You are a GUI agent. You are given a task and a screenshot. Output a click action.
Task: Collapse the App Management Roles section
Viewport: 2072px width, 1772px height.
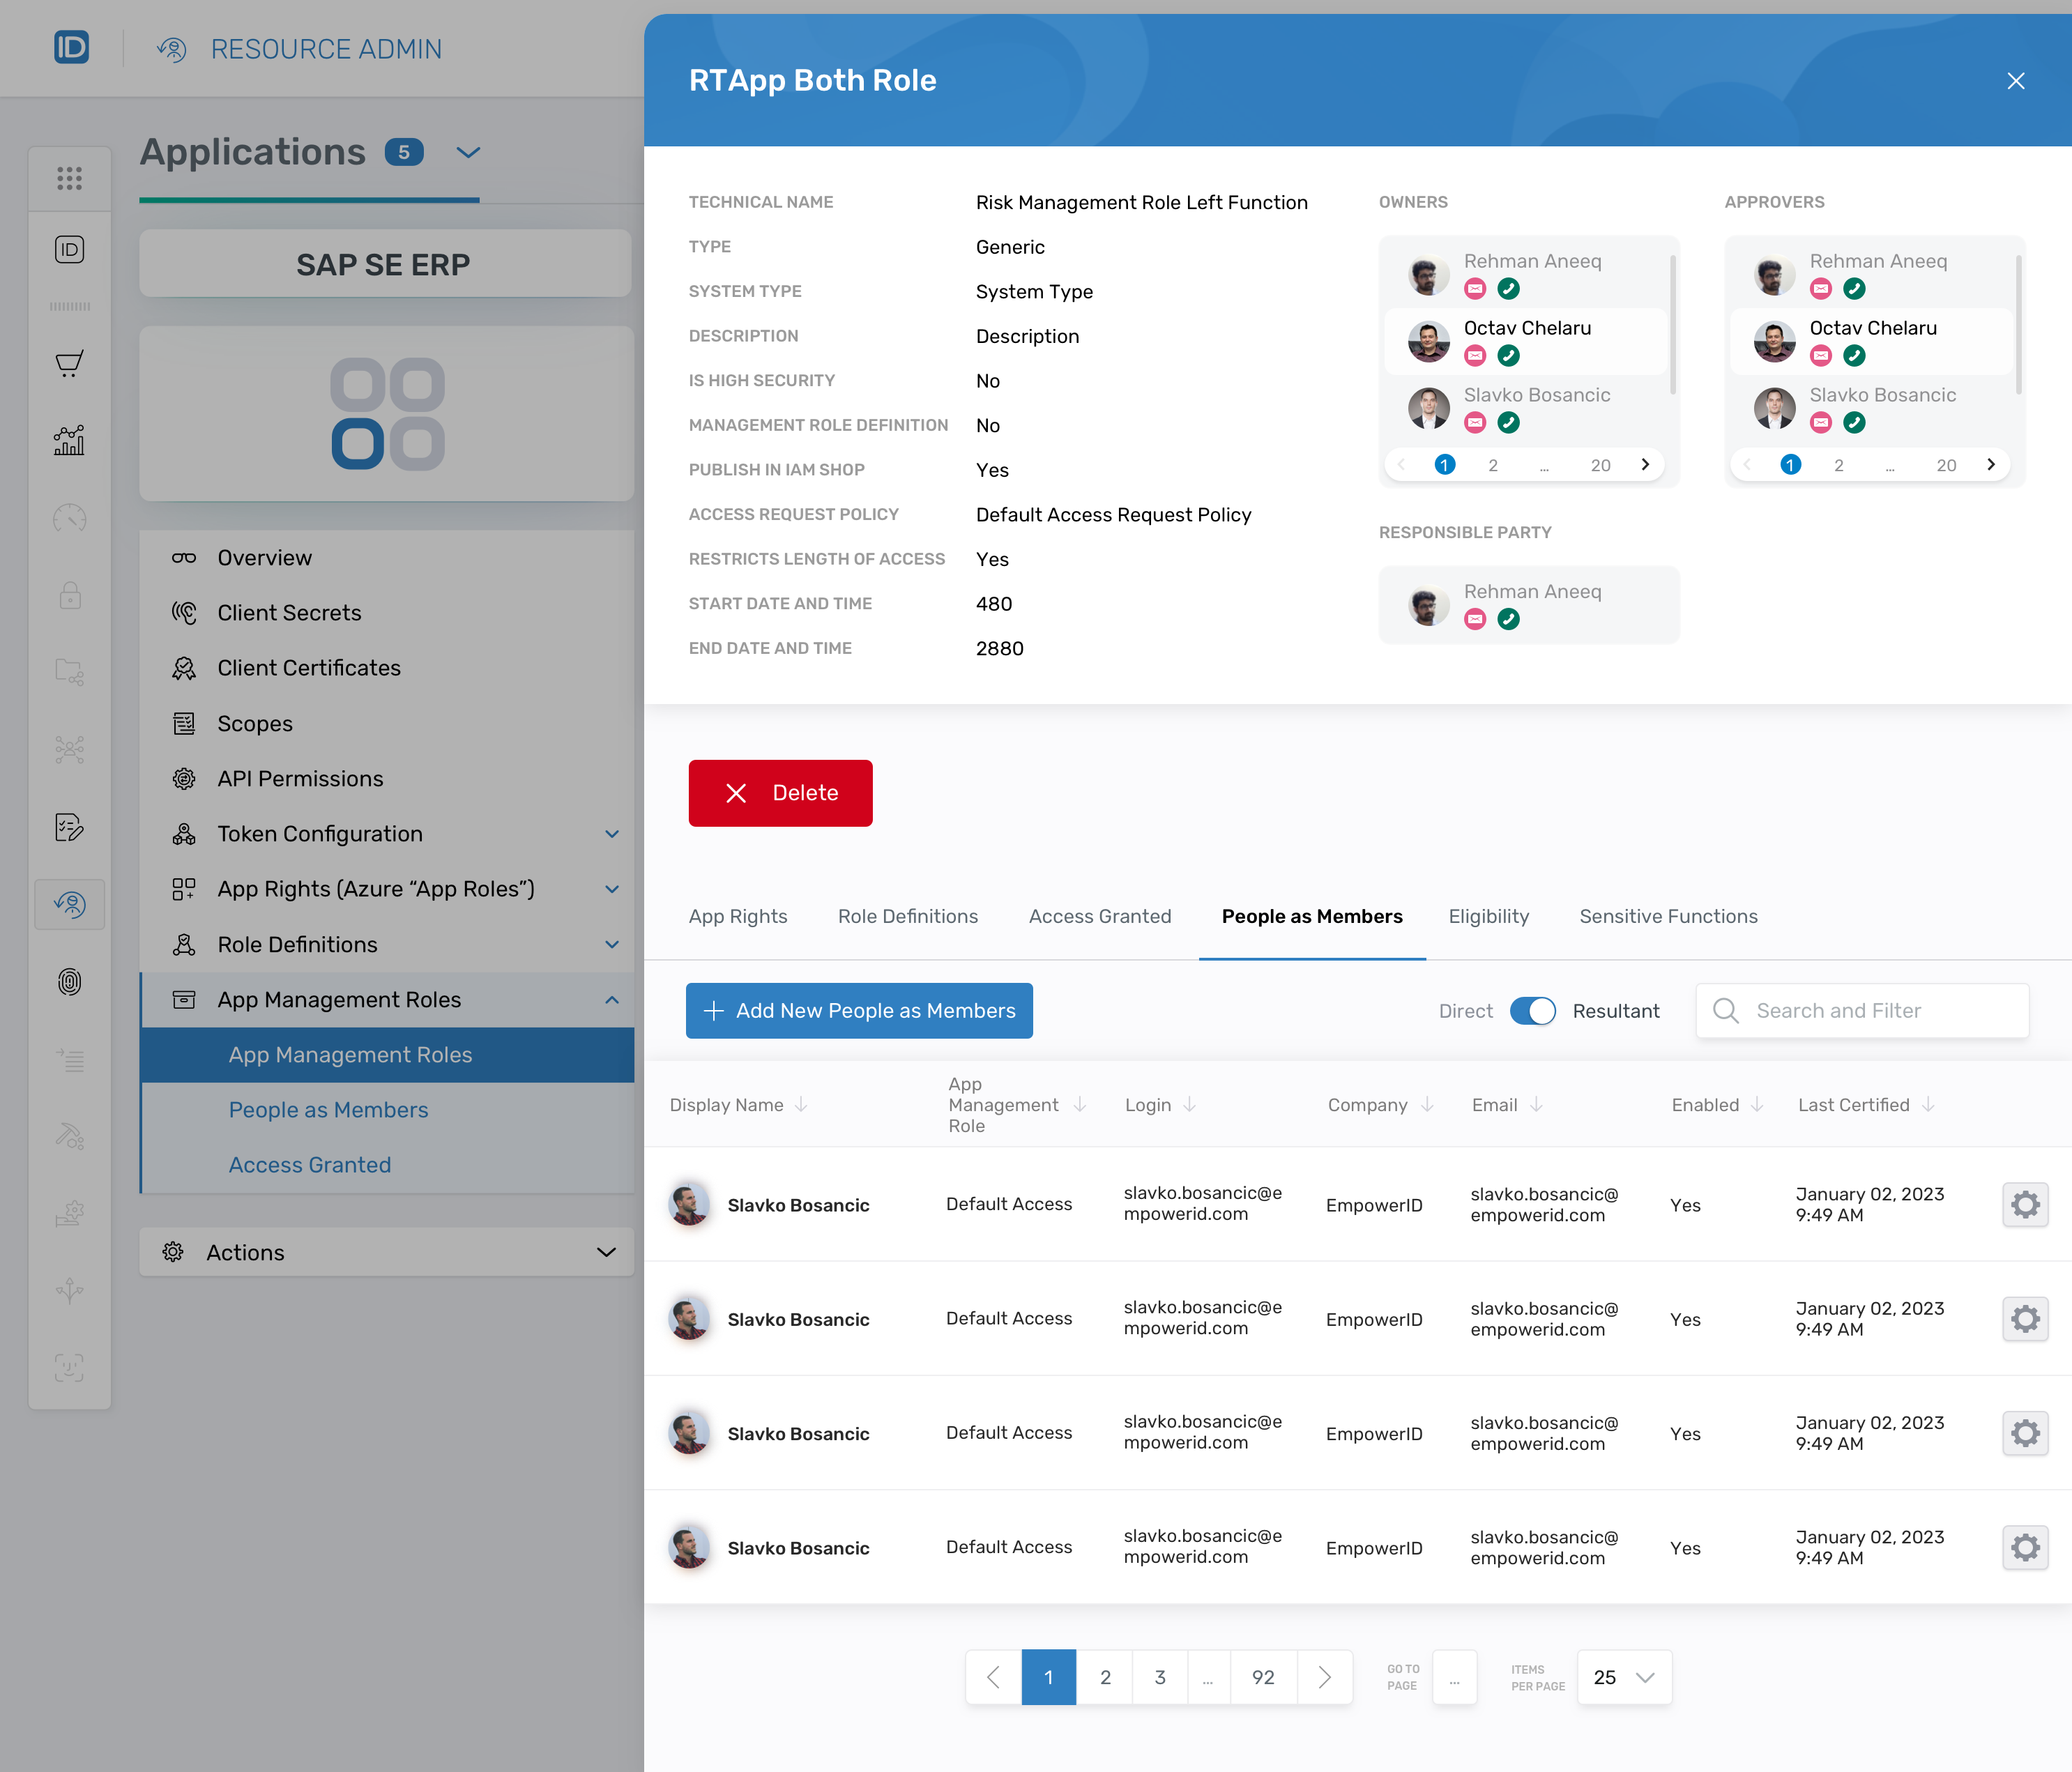coord(613,999)
